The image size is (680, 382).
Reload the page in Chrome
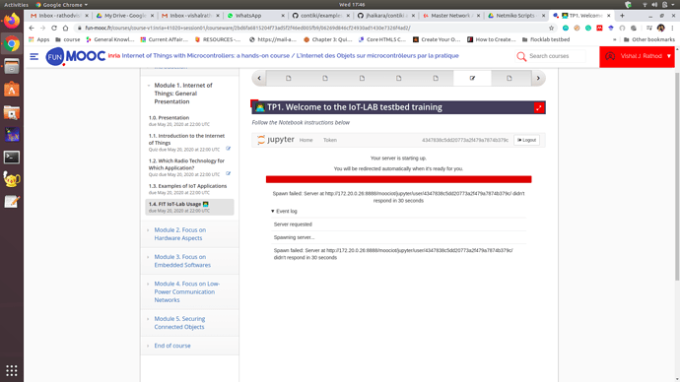click(54, 28)
